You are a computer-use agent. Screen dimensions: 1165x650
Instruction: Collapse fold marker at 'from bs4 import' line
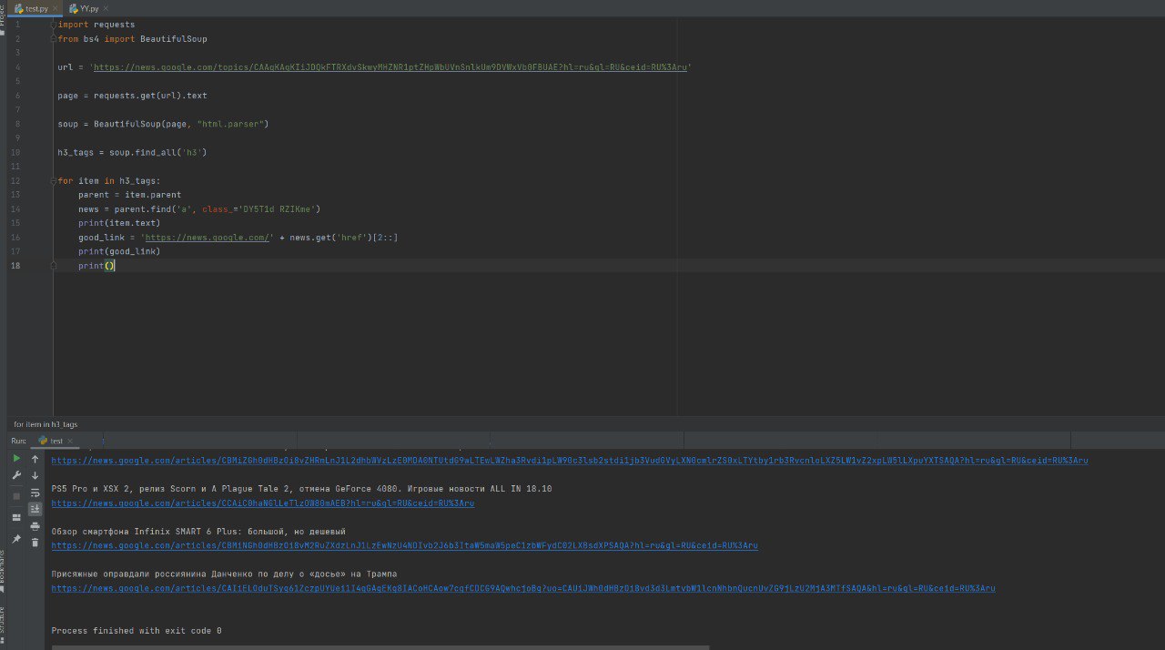pyautogui.click(x=53, y=39)
